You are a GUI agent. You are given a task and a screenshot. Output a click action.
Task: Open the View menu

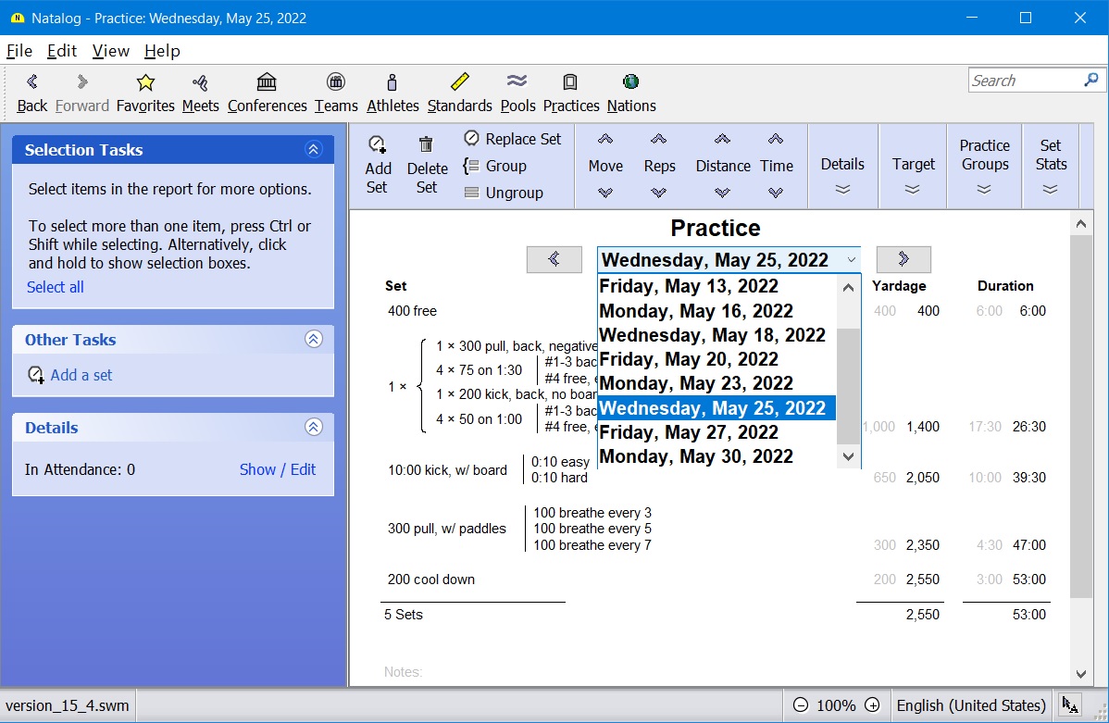(111, 51)
